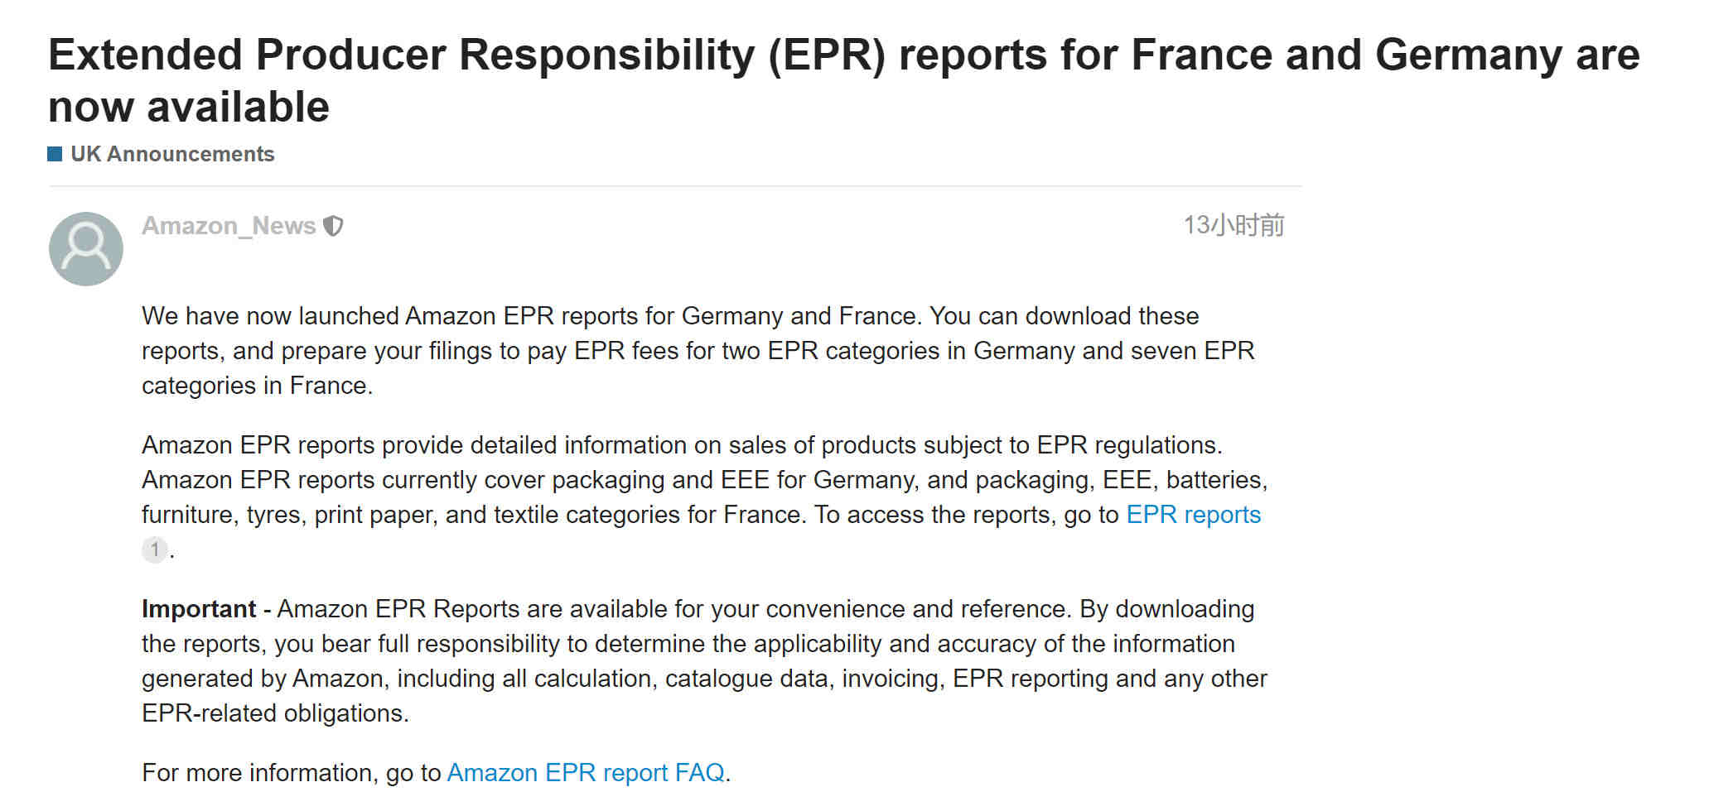This screenshot has height=811, width=1709.
Task: Click the text EPR-related obligations
Action: pyautogui.click(x=275, y=713)
